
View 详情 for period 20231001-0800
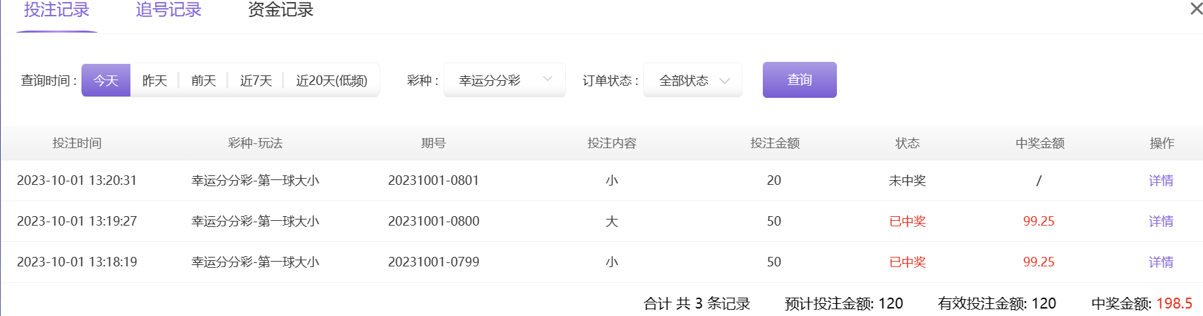click(1161, 222)
